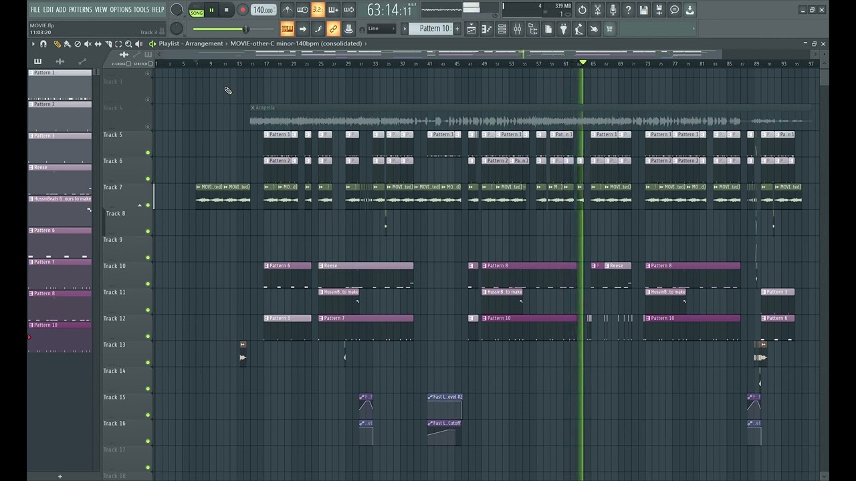Screen dimensions: 856x481
Task: Select the Mute tool in playlist toolbar
Action: coord(88,43)
